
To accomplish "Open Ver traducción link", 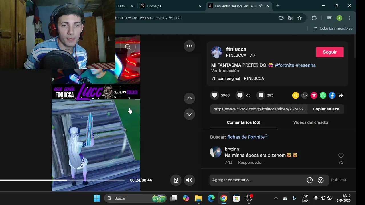I will (225, 71).
